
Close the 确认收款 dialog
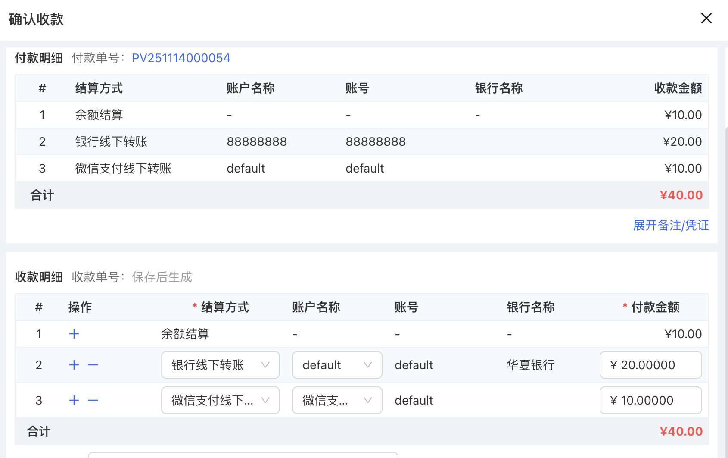(706, 18)
